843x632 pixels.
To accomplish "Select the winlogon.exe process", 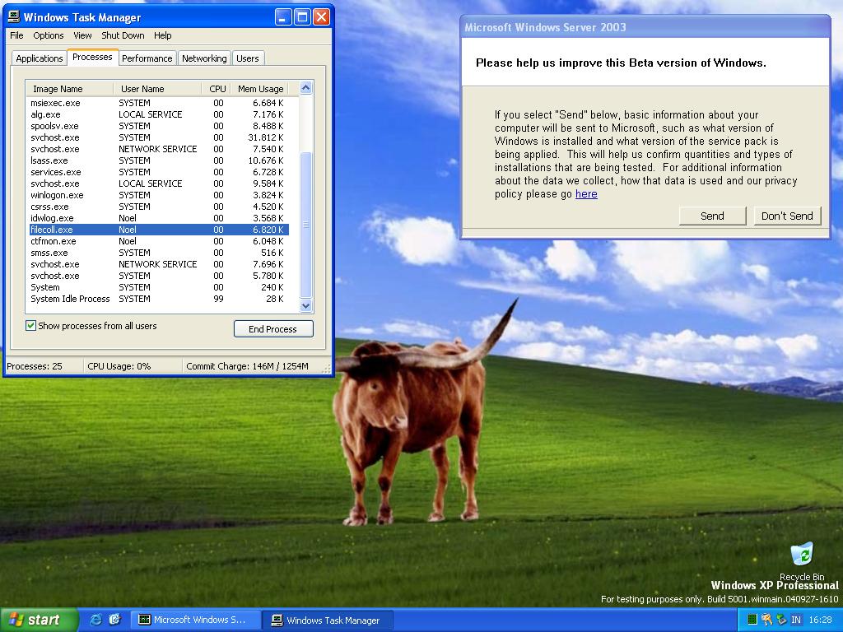I will click(159, 195).
